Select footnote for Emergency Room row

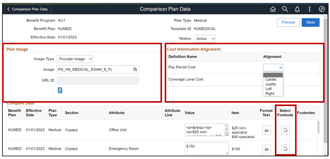point(285,149)
